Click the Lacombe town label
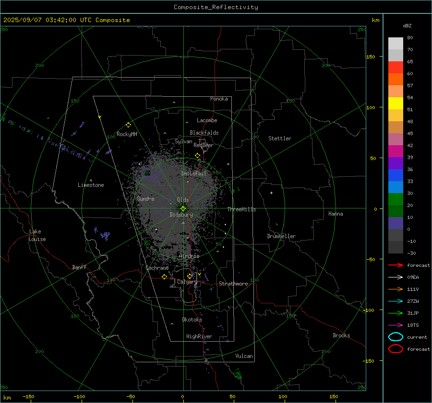432x403 pixels. (207, 120)
